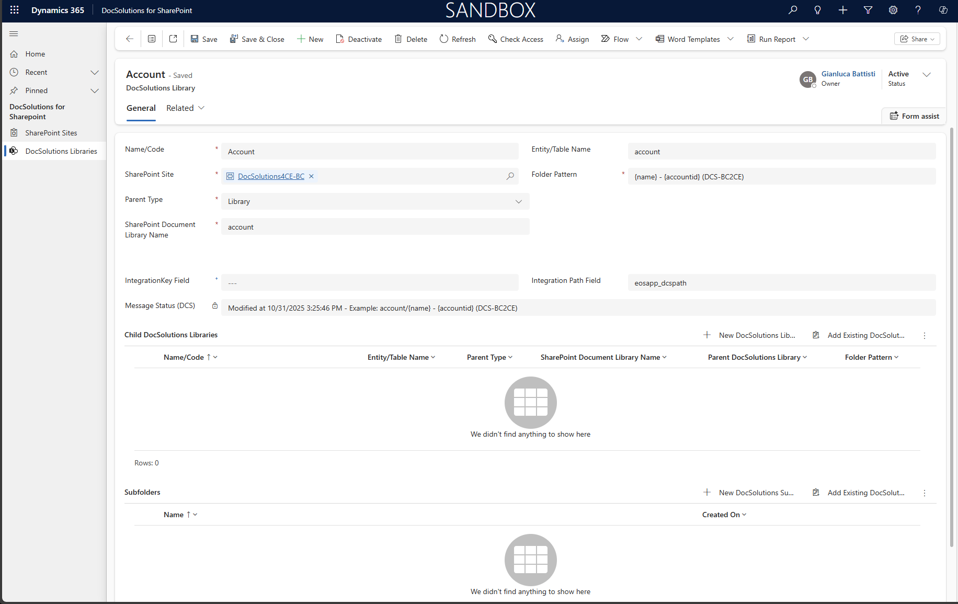Click the Save & Close button

tap(257, 39)
